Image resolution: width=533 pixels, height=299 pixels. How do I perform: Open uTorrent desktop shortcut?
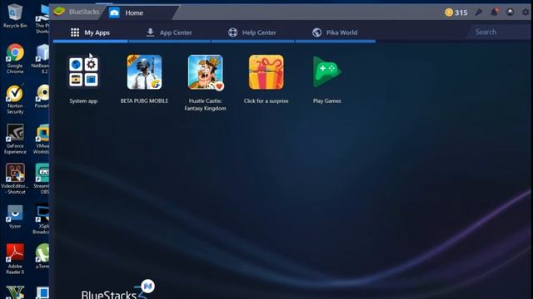click(x=42, y=256)
